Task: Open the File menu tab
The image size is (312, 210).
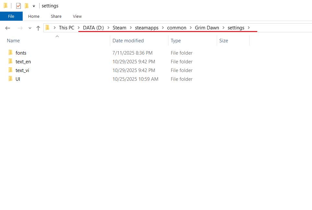Action: (x=11, y=16)
